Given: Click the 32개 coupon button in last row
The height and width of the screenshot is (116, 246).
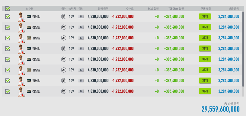Looking at the screenshot, I should point(205,91).
